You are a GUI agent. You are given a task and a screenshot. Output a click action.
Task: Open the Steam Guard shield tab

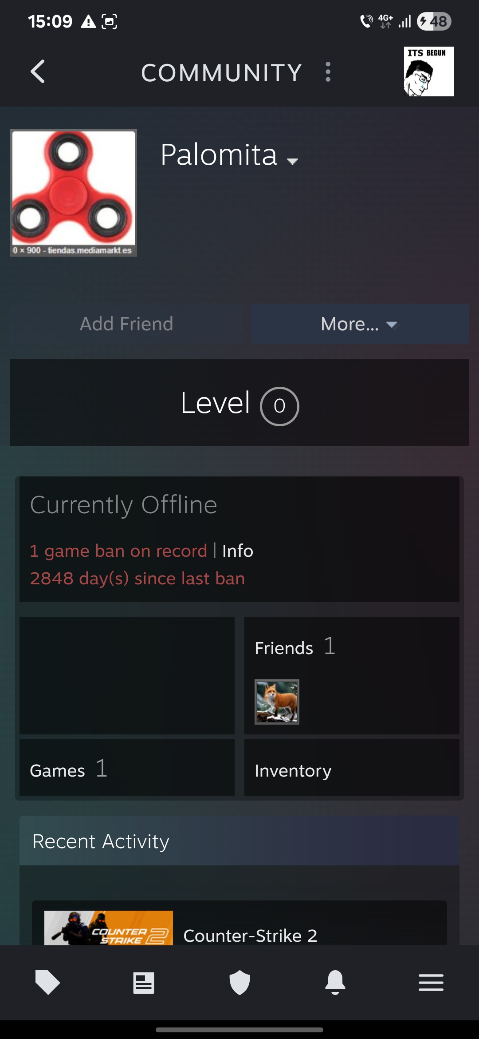click(239, 982)
